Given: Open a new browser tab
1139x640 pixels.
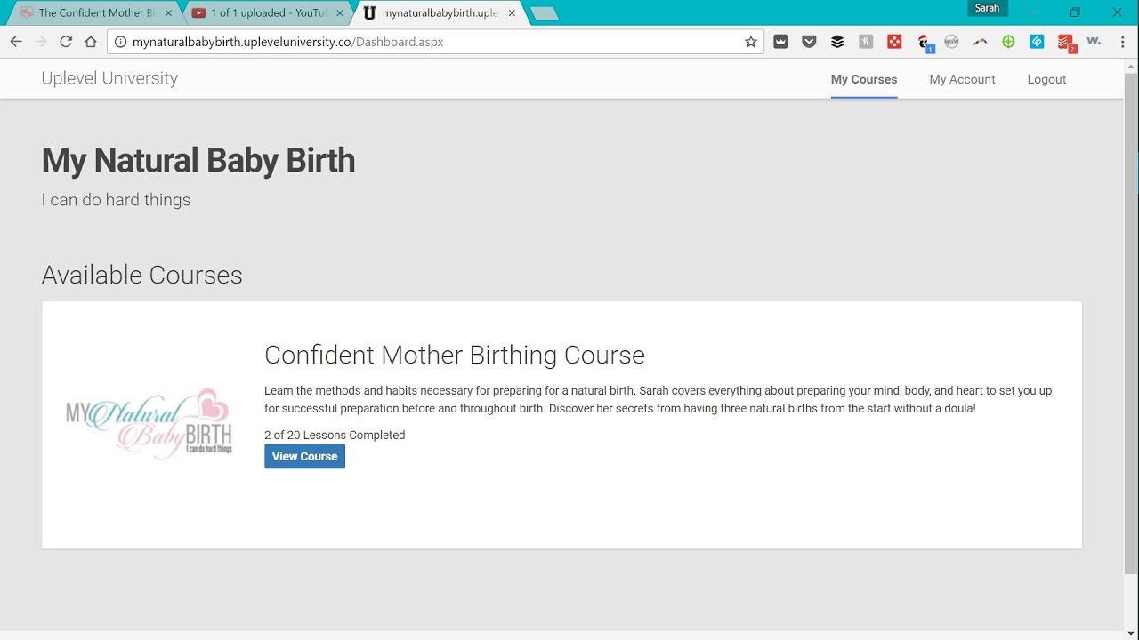Looking at the screenshot, I should pos(544,13).
